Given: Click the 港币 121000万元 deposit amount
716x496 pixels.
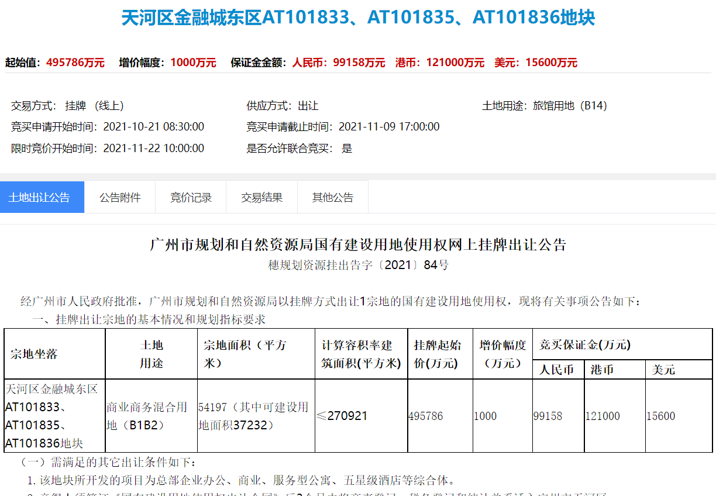Looking at the screenshot, I should pos(440,63).
